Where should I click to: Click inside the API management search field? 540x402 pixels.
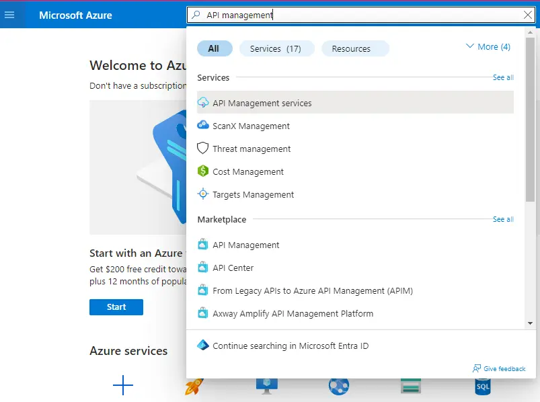[x=360, y=15]
